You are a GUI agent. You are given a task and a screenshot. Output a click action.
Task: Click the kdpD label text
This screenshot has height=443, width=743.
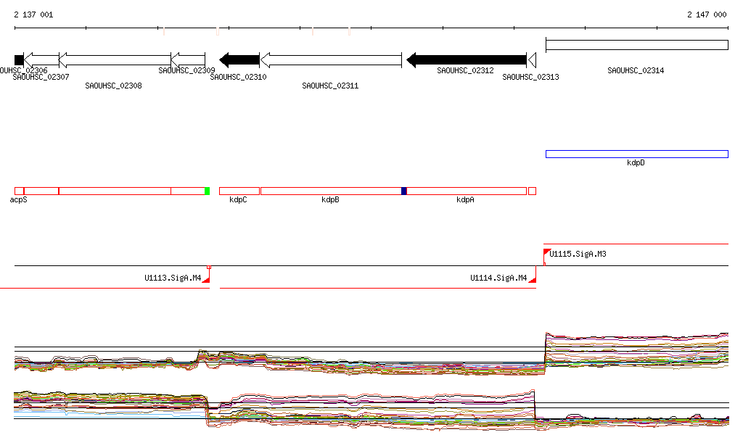pos(636,163)
